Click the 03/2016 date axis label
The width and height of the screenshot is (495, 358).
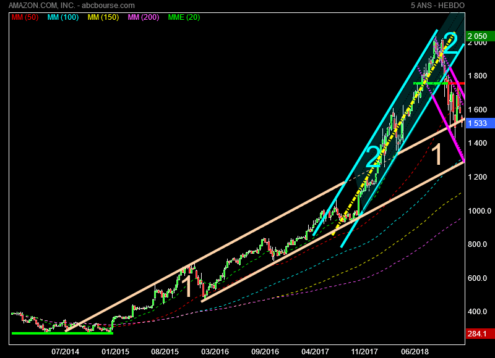tap(215, 352)
